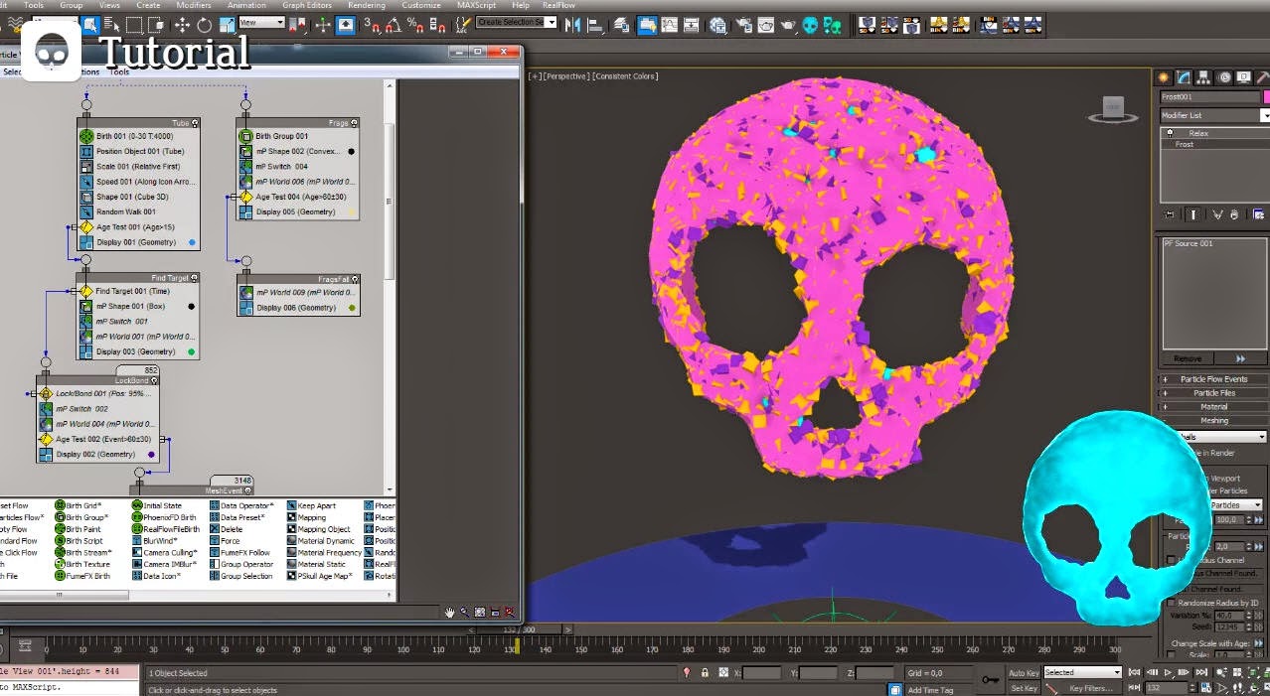Open the Selected key filter dropdown
1270x696 pixels.
(1082, 672)
